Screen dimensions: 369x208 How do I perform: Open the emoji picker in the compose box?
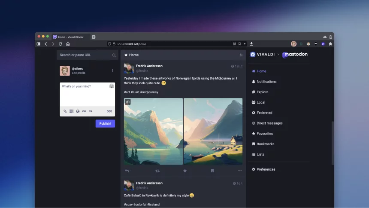(x=112, y=86)
